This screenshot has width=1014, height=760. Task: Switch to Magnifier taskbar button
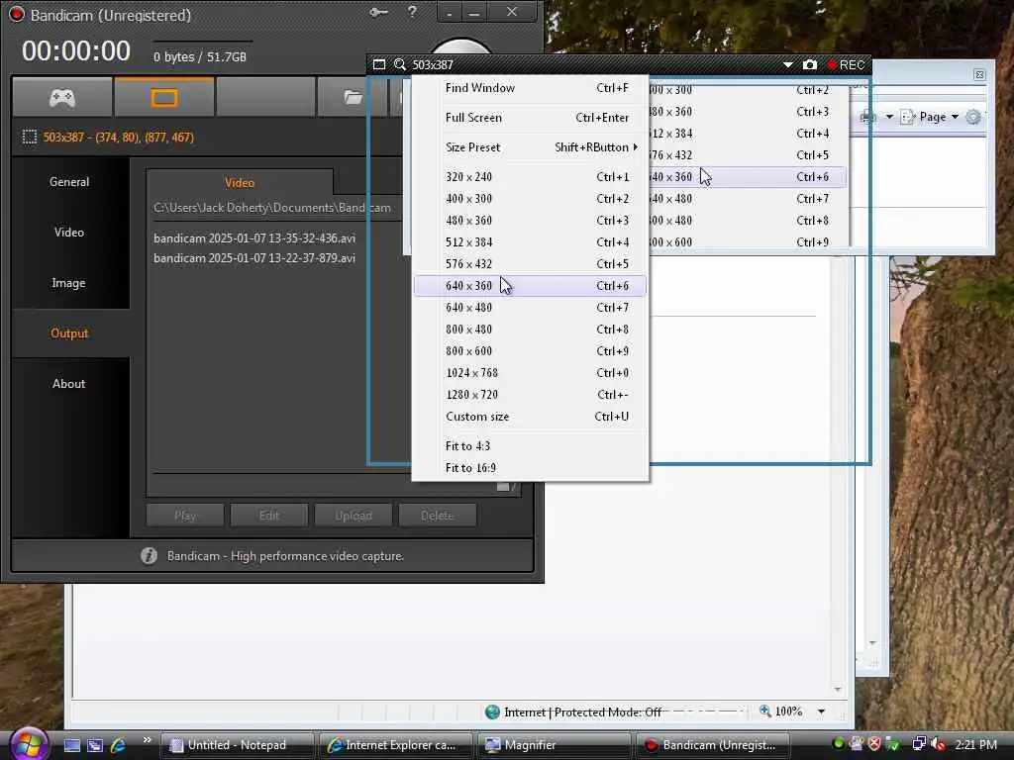[554, 745]
